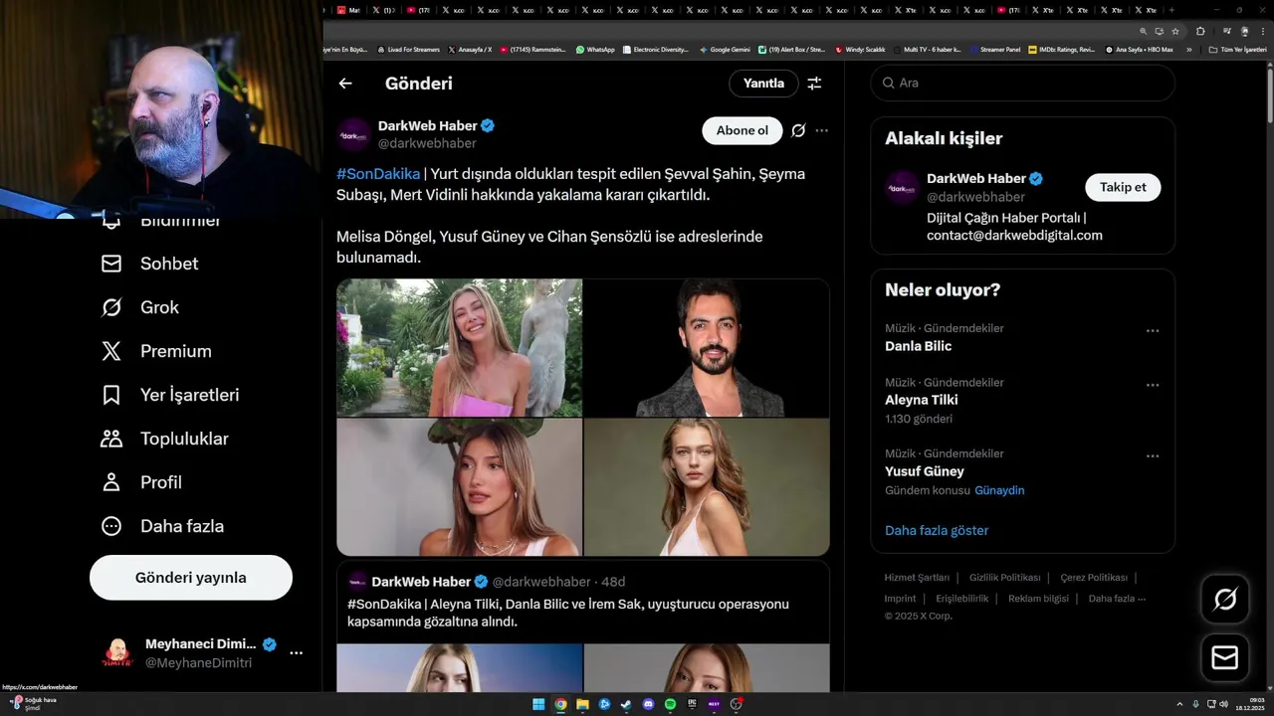Screen dimensions: 1274x716
Task: Click the search magnifier icon
Action: pyautogui.click(x=889, y=83)
